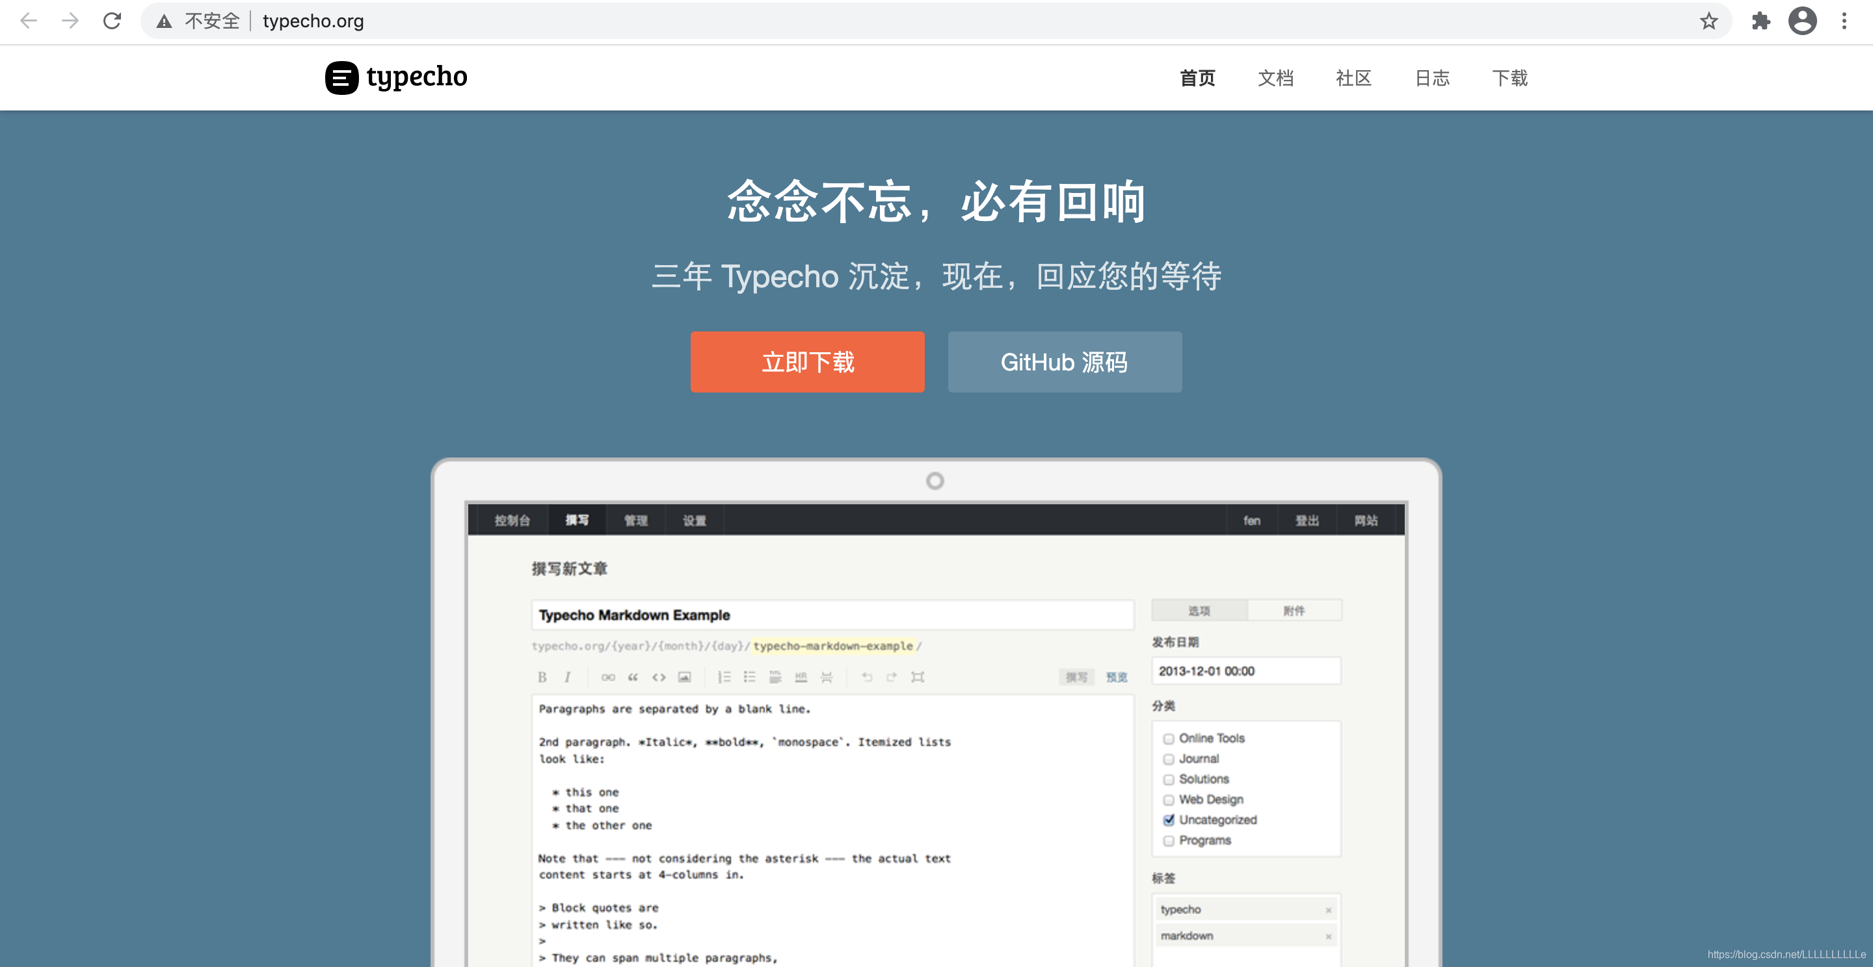Click the 网站 link in admin bar

1366,520
